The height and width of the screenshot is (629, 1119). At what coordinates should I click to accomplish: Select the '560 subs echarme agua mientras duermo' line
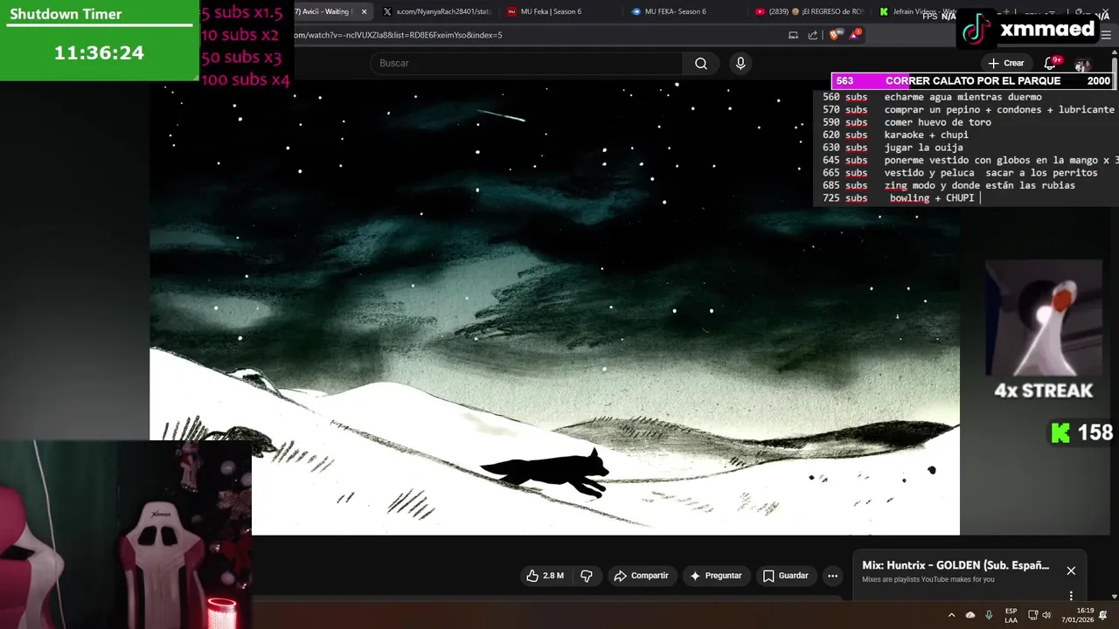click(932, 97)
